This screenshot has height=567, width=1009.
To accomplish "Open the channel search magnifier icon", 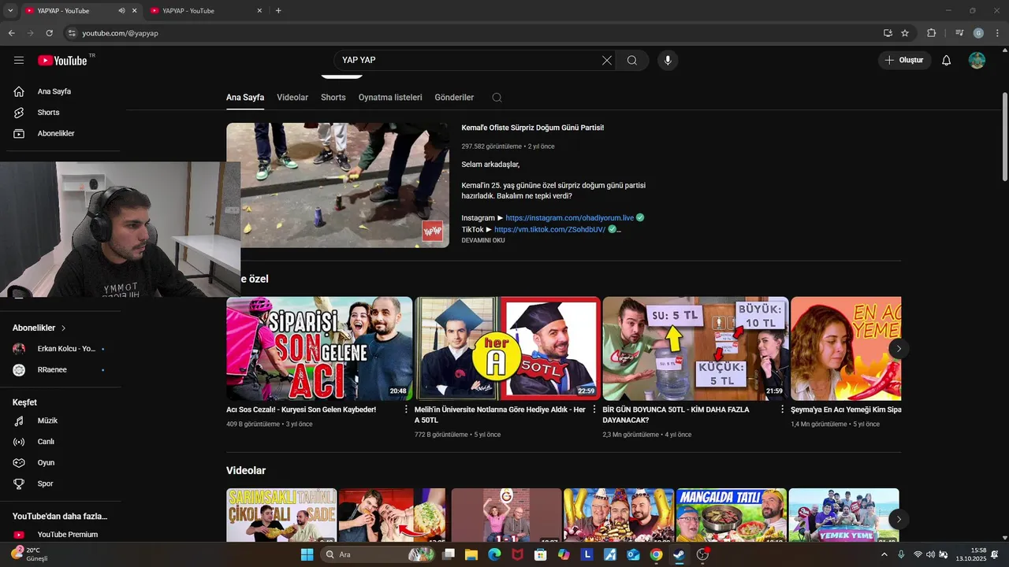I will click(x=497, y=98).
